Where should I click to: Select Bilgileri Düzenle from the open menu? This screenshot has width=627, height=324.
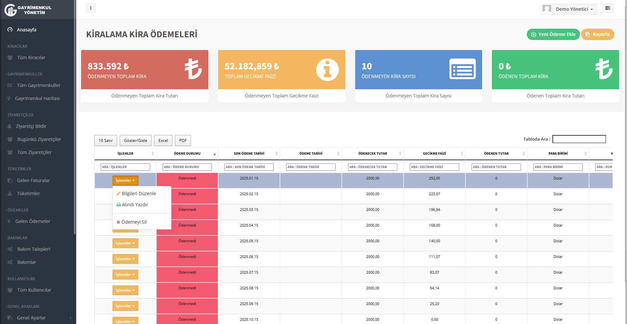click(x=139, y=194)
